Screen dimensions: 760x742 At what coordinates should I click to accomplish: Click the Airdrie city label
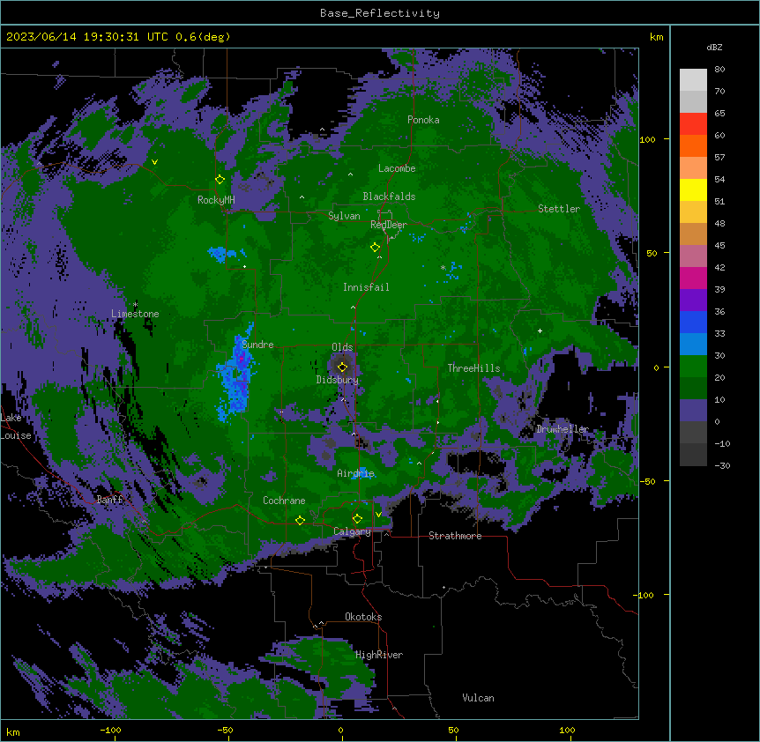[355, 473]
